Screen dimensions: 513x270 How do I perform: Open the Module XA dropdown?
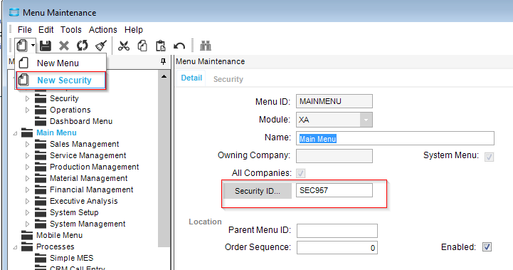point(366,120)
